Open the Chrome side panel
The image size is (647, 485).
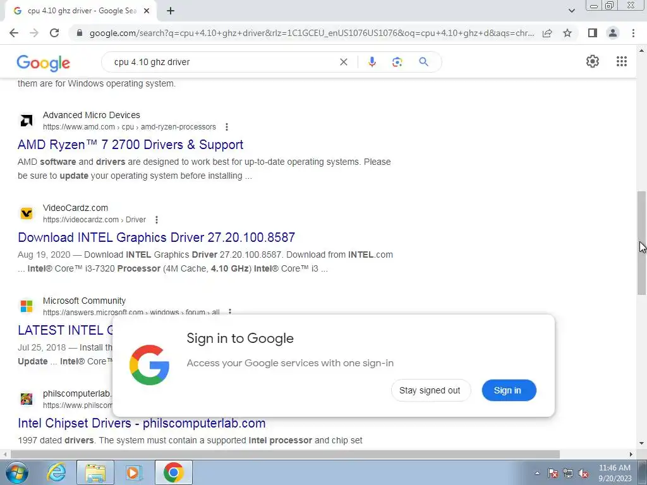point(593,33)
